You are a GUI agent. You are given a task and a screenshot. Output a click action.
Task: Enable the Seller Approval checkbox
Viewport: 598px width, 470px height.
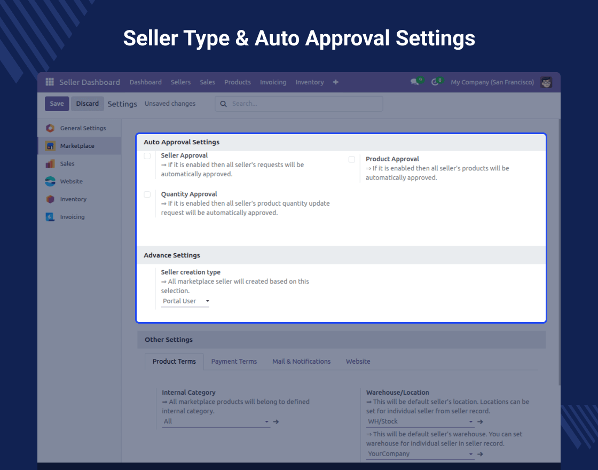[x=147, y=155]
